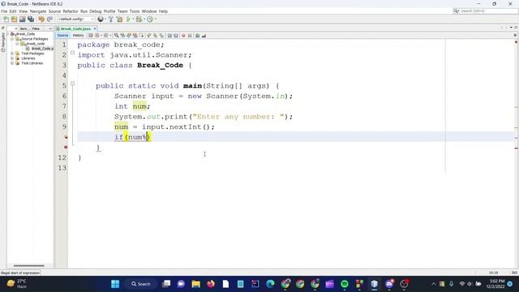Collapse the import code fold on line 2
Image resolution: width=519 pixels, height=292 pixels.
(x=72, y=53)
